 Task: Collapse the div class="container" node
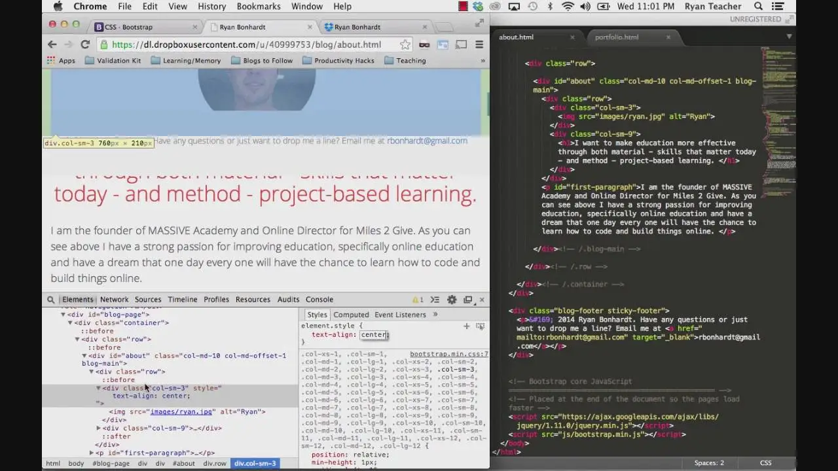pyautogui.click(x=70, y=323)
